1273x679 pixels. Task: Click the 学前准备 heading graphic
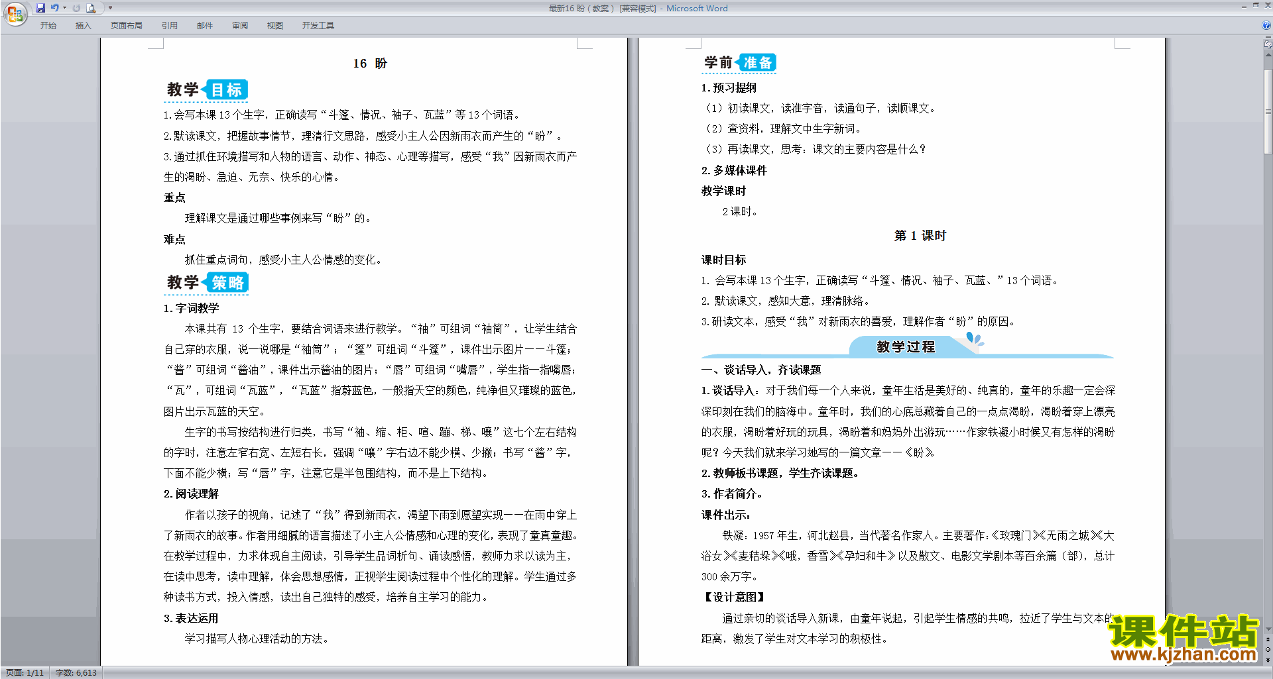739,63
